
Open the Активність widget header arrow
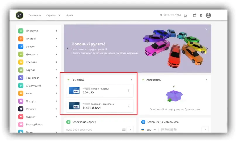[x=207, y=80]
